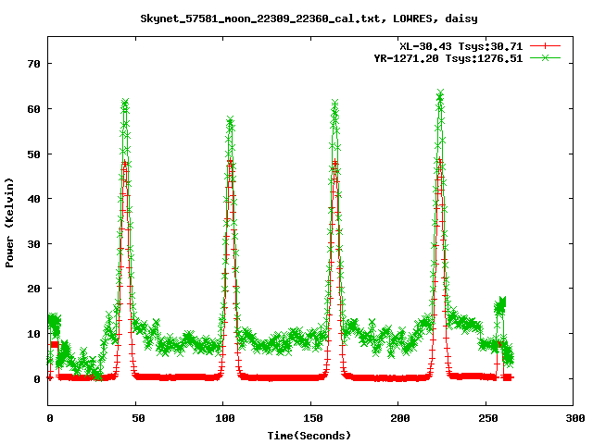Click x-axis tick label 100
Image resolution: width=593 pixels, height=444 pixels.
(224, 418)
